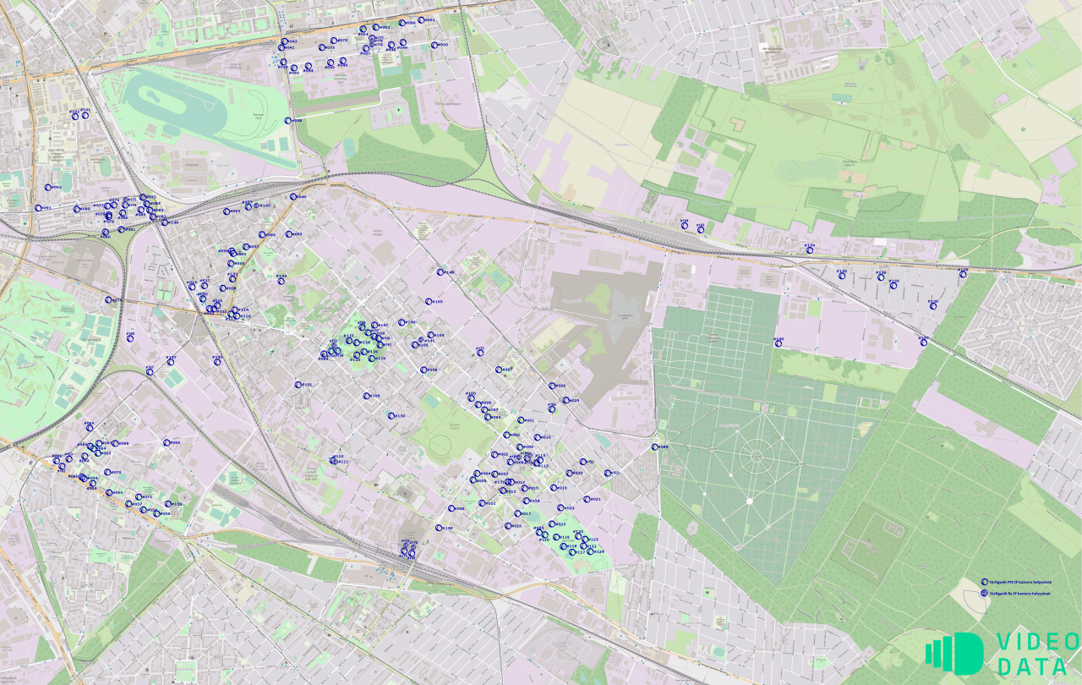The image size is (1082, 685).
Task: Click the VIDEO DATA logo
Action: point(1003,653)
